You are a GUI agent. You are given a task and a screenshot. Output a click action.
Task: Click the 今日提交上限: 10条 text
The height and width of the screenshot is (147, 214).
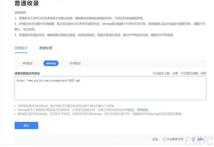(165, 73)
